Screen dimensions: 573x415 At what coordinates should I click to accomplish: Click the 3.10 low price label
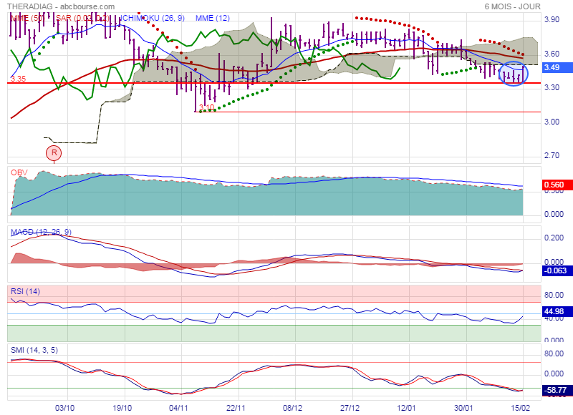(x=206, y=107)
